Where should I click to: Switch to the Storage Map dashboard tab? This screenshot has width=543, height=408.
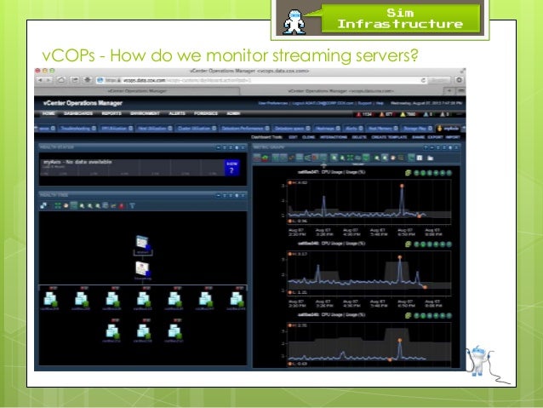(418, 129)
